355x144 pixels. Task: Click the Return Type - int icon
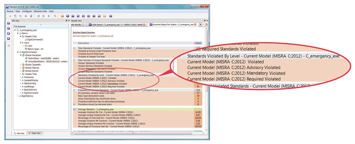[26, 49]
